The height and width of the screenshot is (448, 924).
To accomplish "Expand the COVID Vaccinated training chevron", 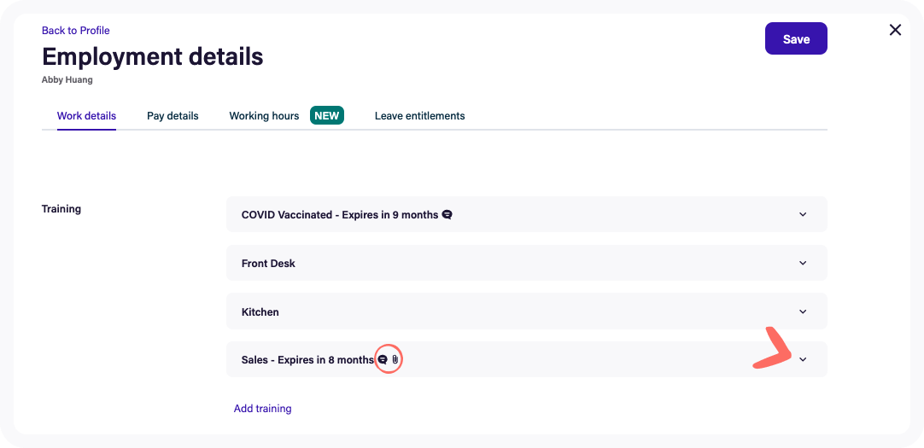I will (x=803, y=214).
